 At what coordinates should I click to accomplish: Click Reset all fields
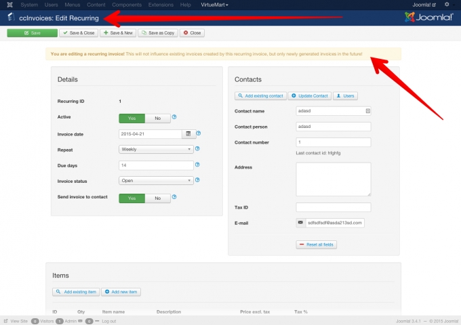(x=317, y=244)
